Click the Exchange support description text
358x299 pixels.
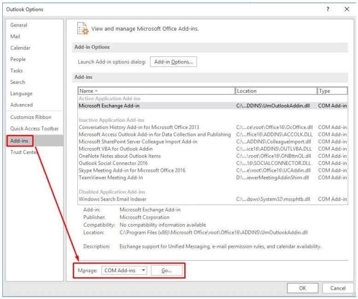221,246
